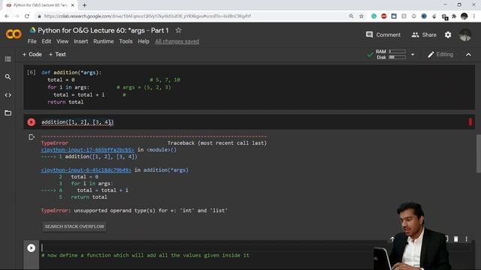The image size is (481, 270).
Task: Open the Editing mode dropdown
Action: click(440, 55)
